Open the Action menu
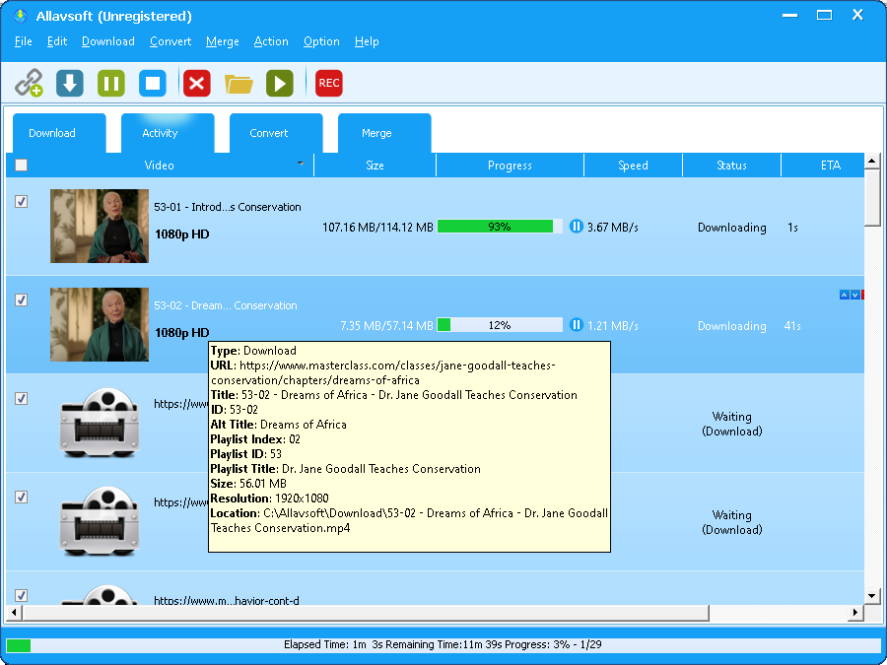 [x=271, y=41]
